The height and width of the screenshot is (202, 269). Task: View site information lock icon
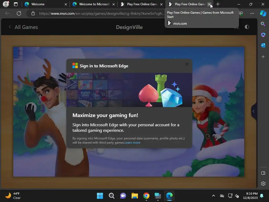coord(33,13)
